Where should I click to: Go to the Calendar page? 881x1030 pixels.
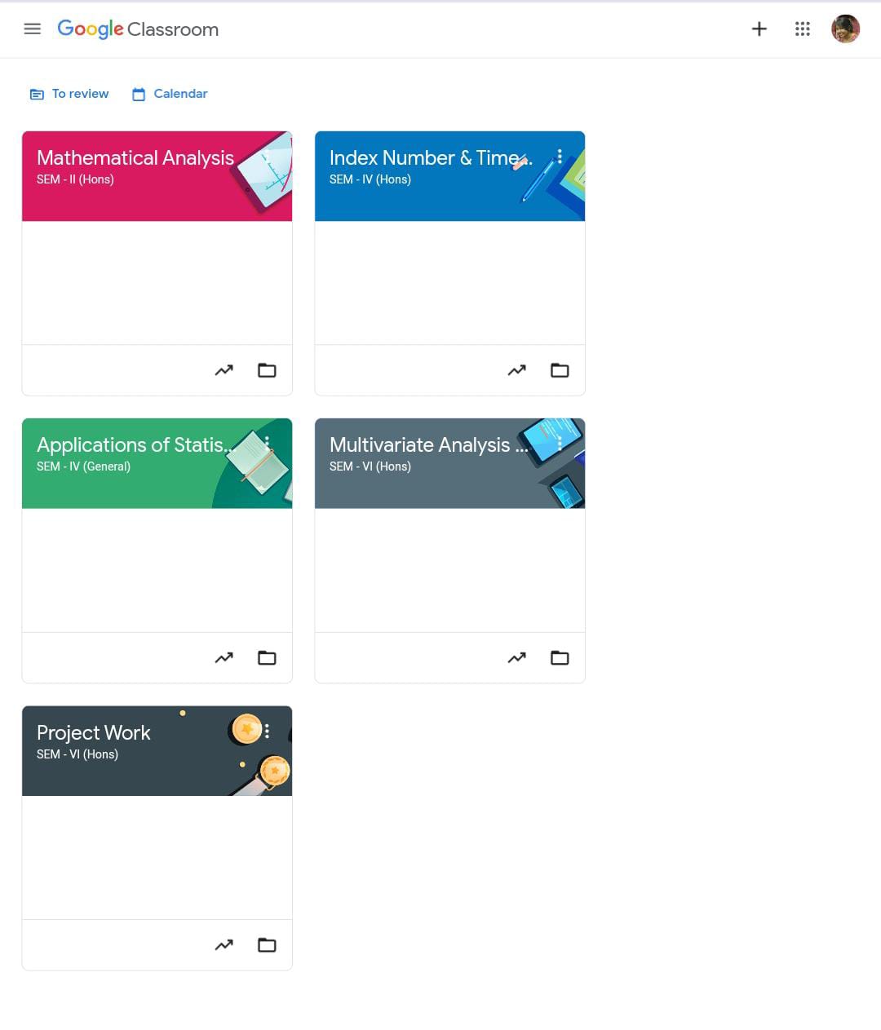[170, 94]
